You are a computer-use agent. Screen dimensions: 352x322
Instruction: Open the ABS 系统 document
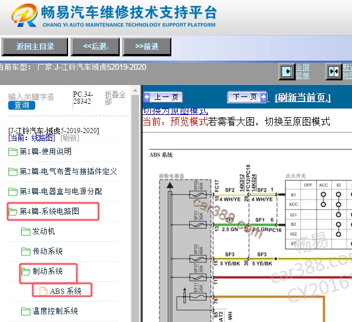pos(66,291)
